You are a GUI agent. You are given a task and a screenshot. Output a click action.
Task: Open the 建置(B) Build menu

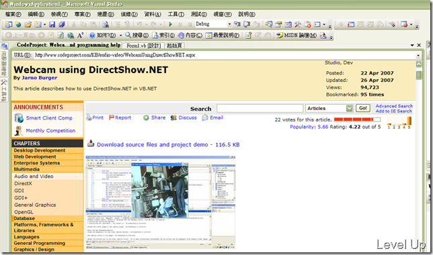click(106, 14)
